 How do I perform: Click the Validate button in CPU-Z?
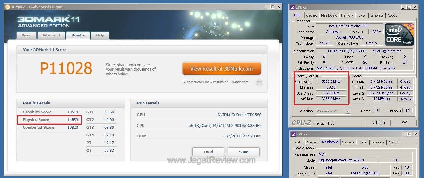tap(378, 123)
